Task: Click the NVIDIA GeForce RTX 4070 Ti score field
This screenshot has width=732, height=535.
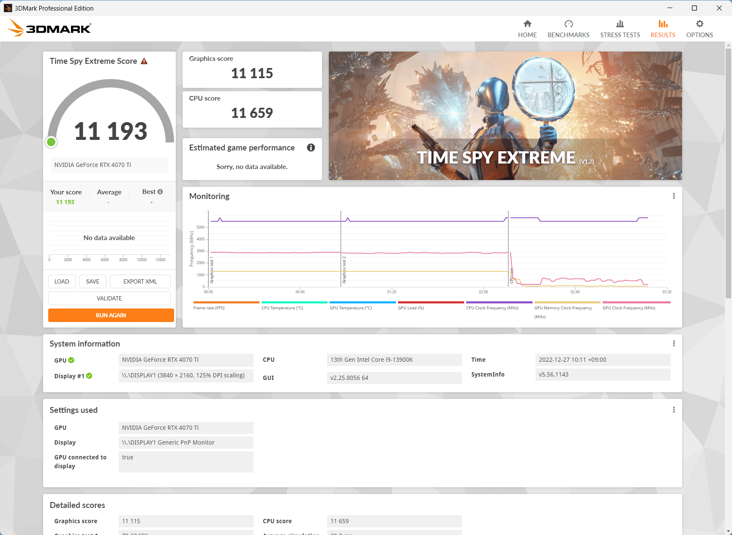Action: click(109, 165)
